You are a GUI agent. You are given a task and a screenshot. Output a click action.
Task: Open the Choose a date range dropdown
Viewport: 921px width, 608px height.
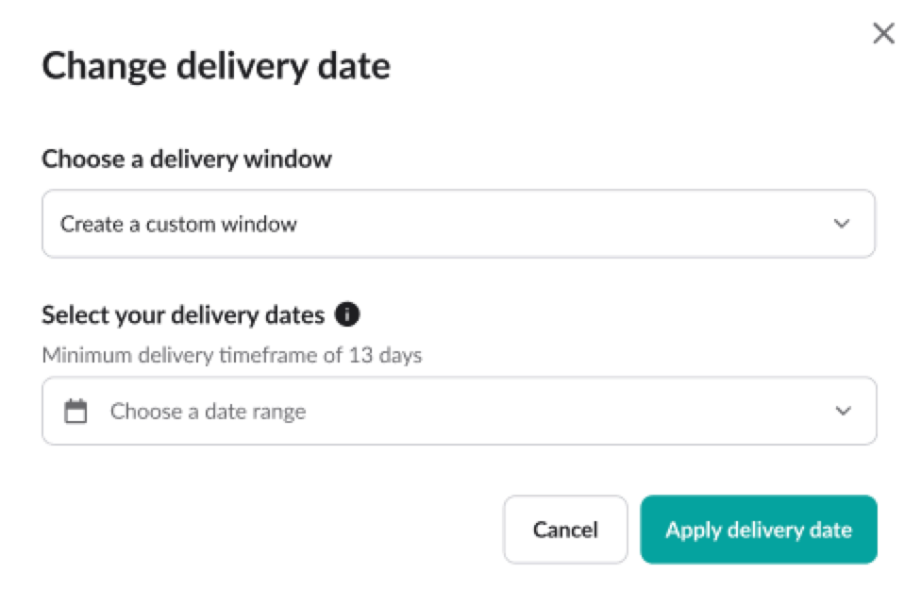coord(459,411)
